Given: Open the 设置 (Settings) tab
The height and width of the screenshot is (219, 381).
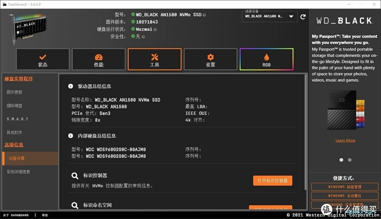Looking at the screenshot, I should (210, 59).
